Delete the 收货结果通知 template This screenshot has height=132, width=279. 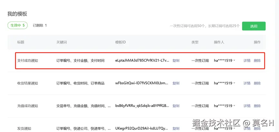point(257,83)
